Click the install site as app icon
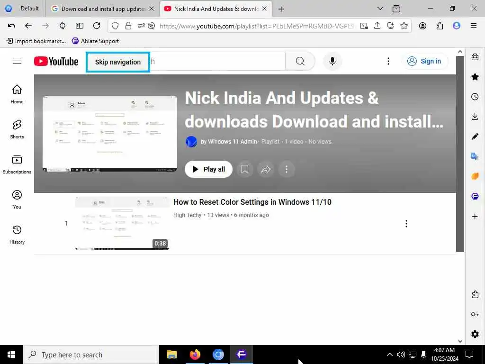Screen dimensions: 485x364 391,26
